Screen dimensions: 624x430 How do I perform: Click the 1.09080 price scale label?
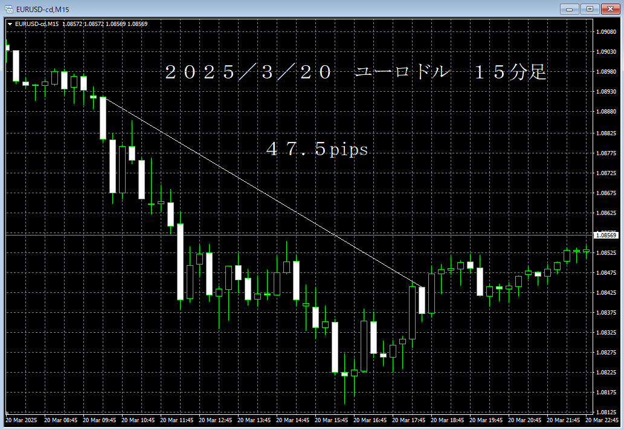point(606,32)
